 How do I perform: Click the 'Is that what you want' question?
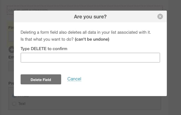coord(47,39)
